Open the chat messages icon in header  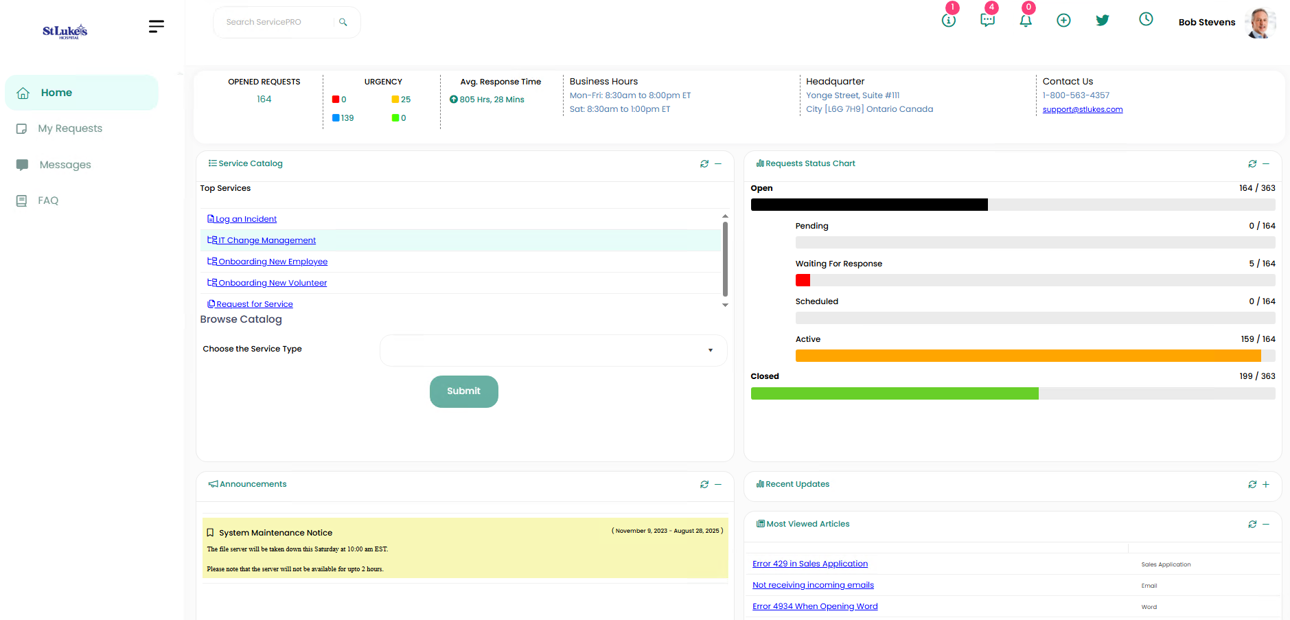[987, 20]
